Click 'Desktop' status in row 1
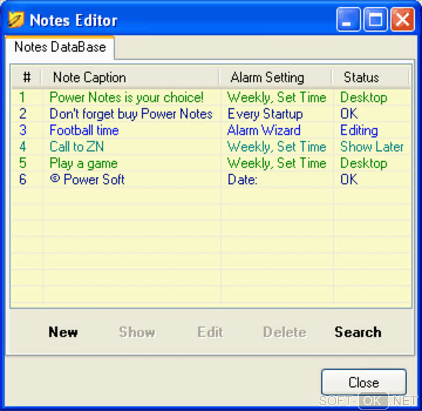This screenshot has height=411, width=422. tap(364, 97)
